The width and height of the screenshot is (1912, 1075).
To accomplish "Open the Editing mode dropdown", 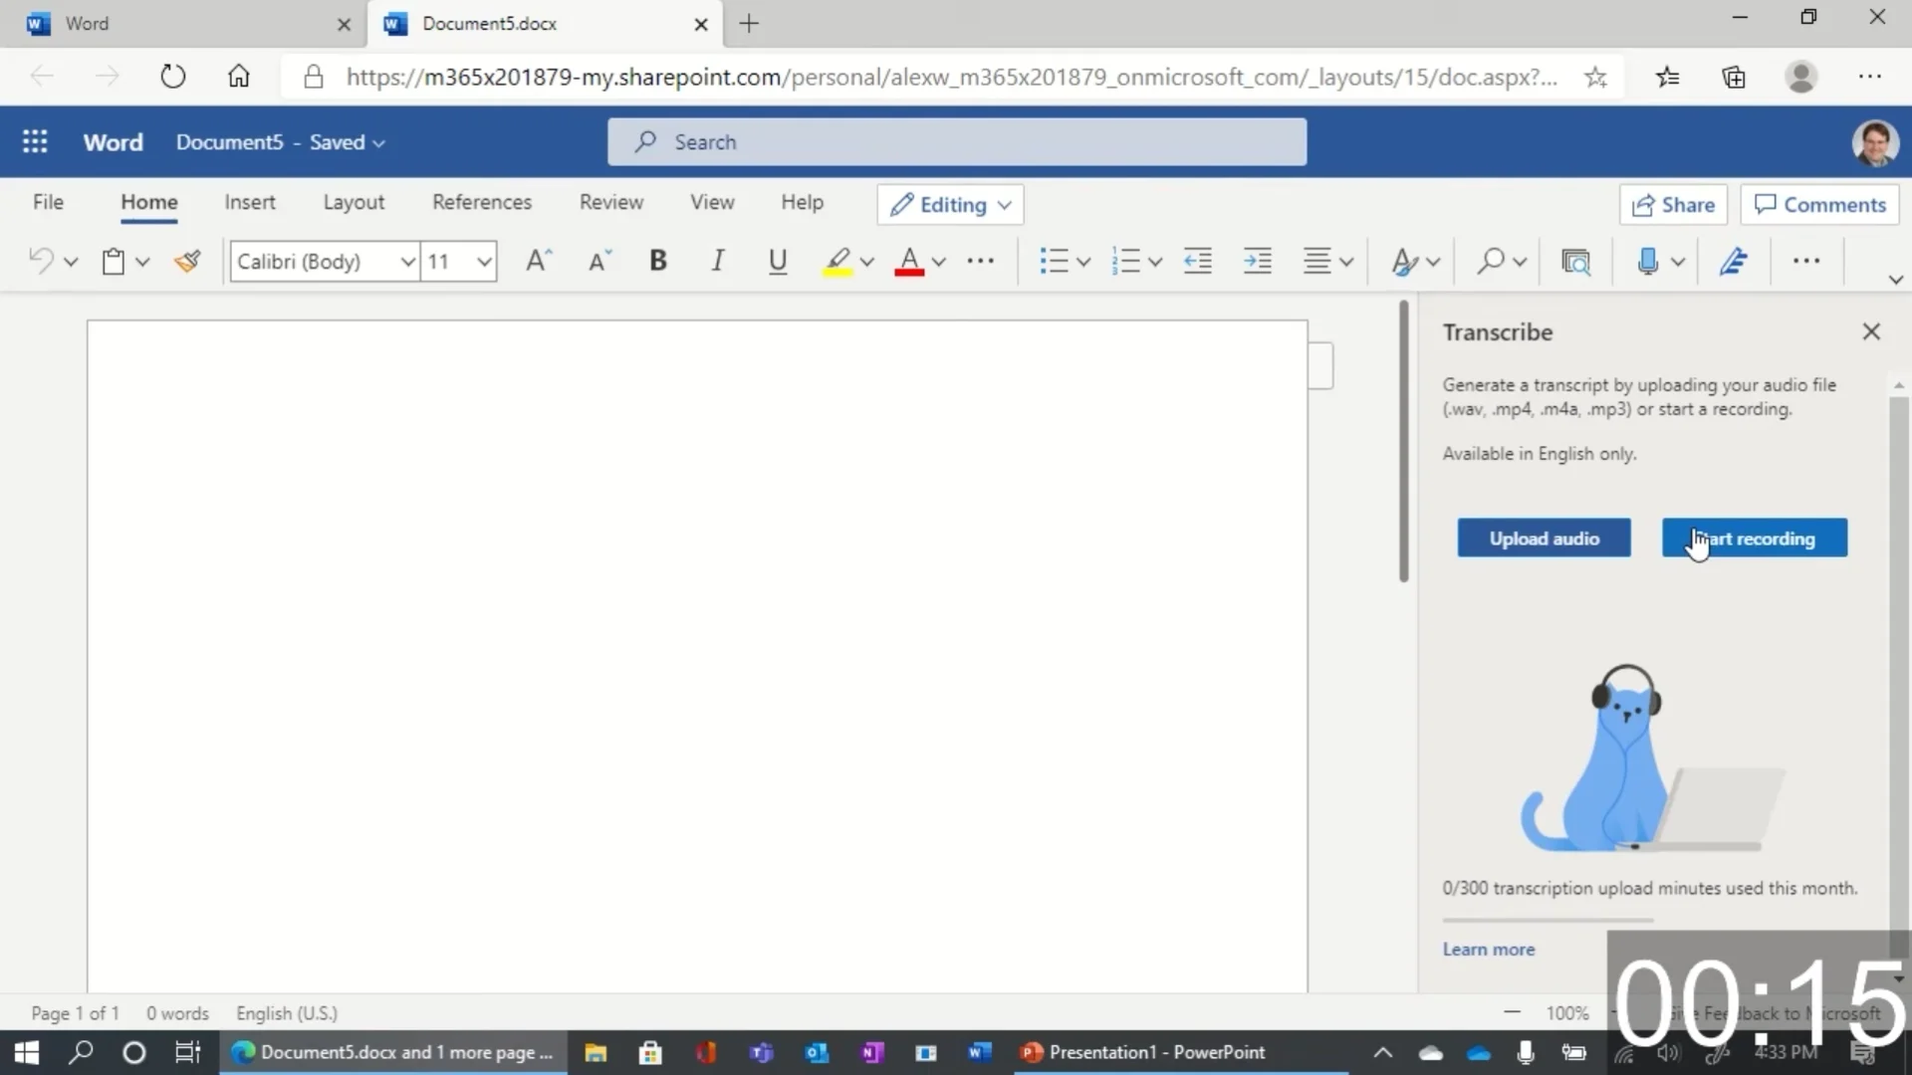I will tap(951, 204).
